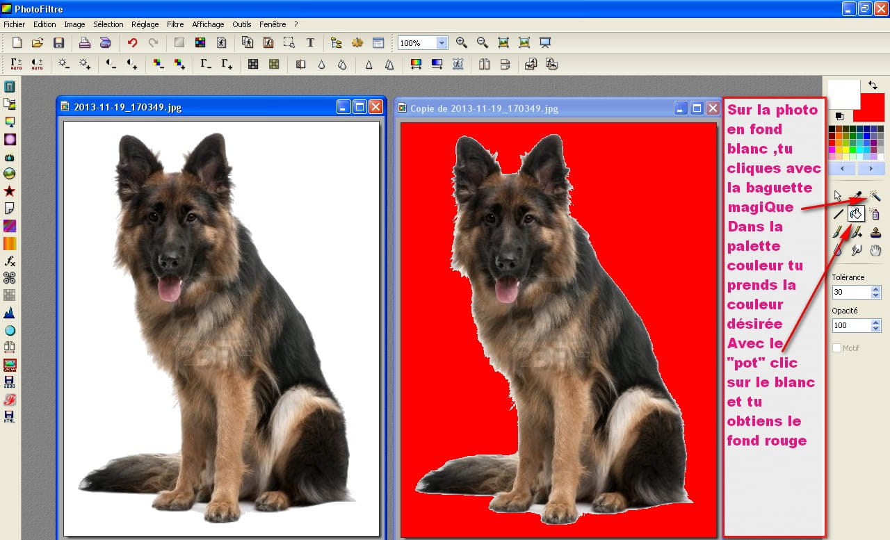The width and height of the screenshot is (890, 540).
Task: Undo the last action with the red arrow
Action: (132, 43)
